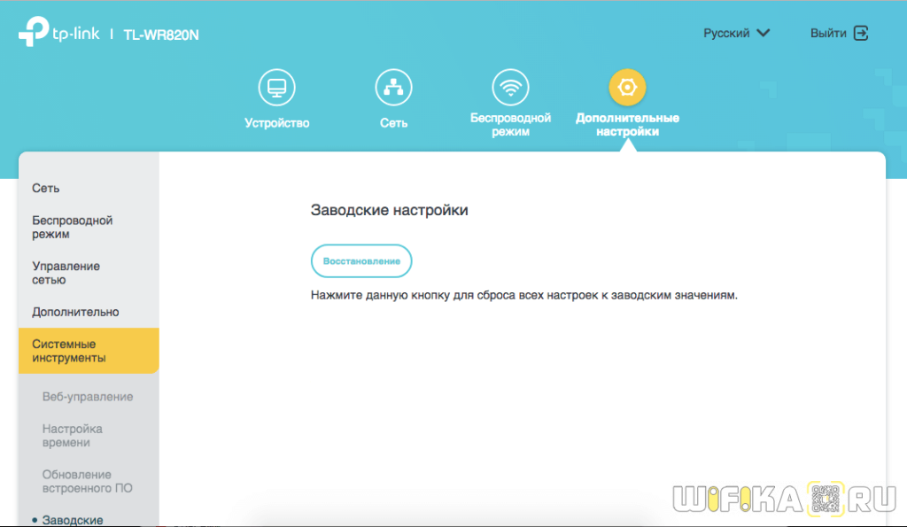Click the network topology icon in top navigation

coord(393,87)
